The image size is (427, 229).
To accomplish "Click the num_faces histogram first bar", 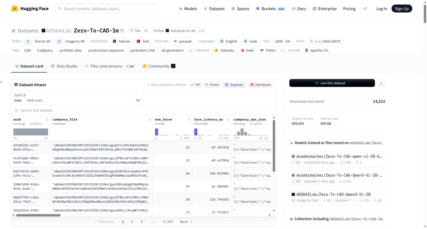I will [x=157, y=132].
